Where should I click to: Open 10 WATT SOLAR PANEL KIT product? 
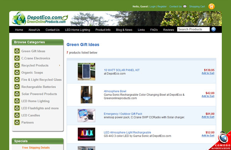(122, 70)
